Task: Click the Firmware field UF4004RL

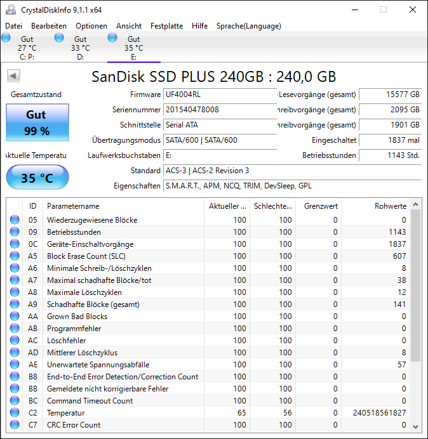Action: click(220, 95)
